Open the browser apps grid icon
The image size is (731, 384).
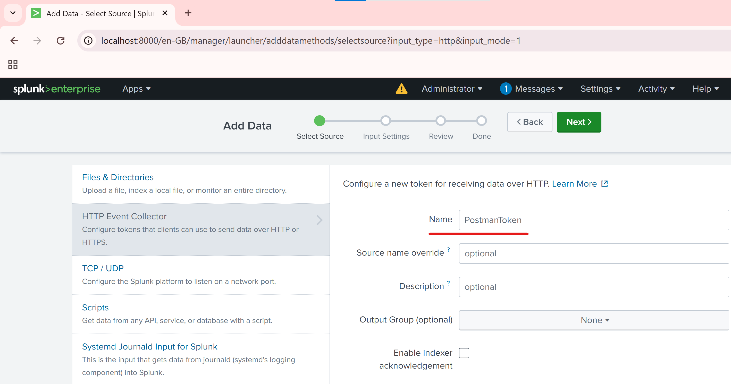(13, 64)
